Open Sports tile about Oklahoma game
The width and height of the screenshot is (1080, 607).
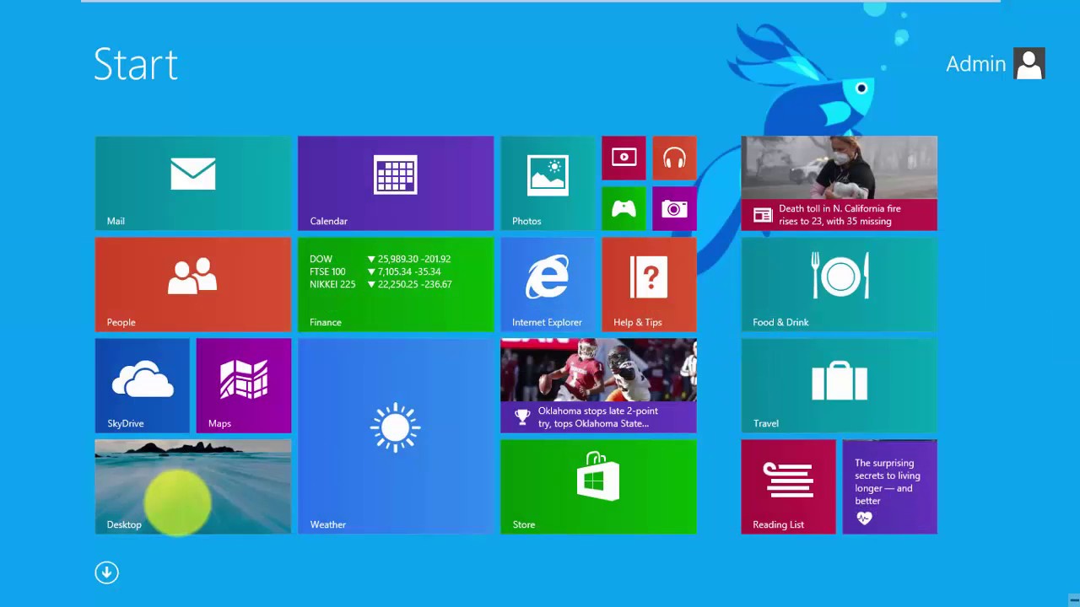tap(598, 385)
